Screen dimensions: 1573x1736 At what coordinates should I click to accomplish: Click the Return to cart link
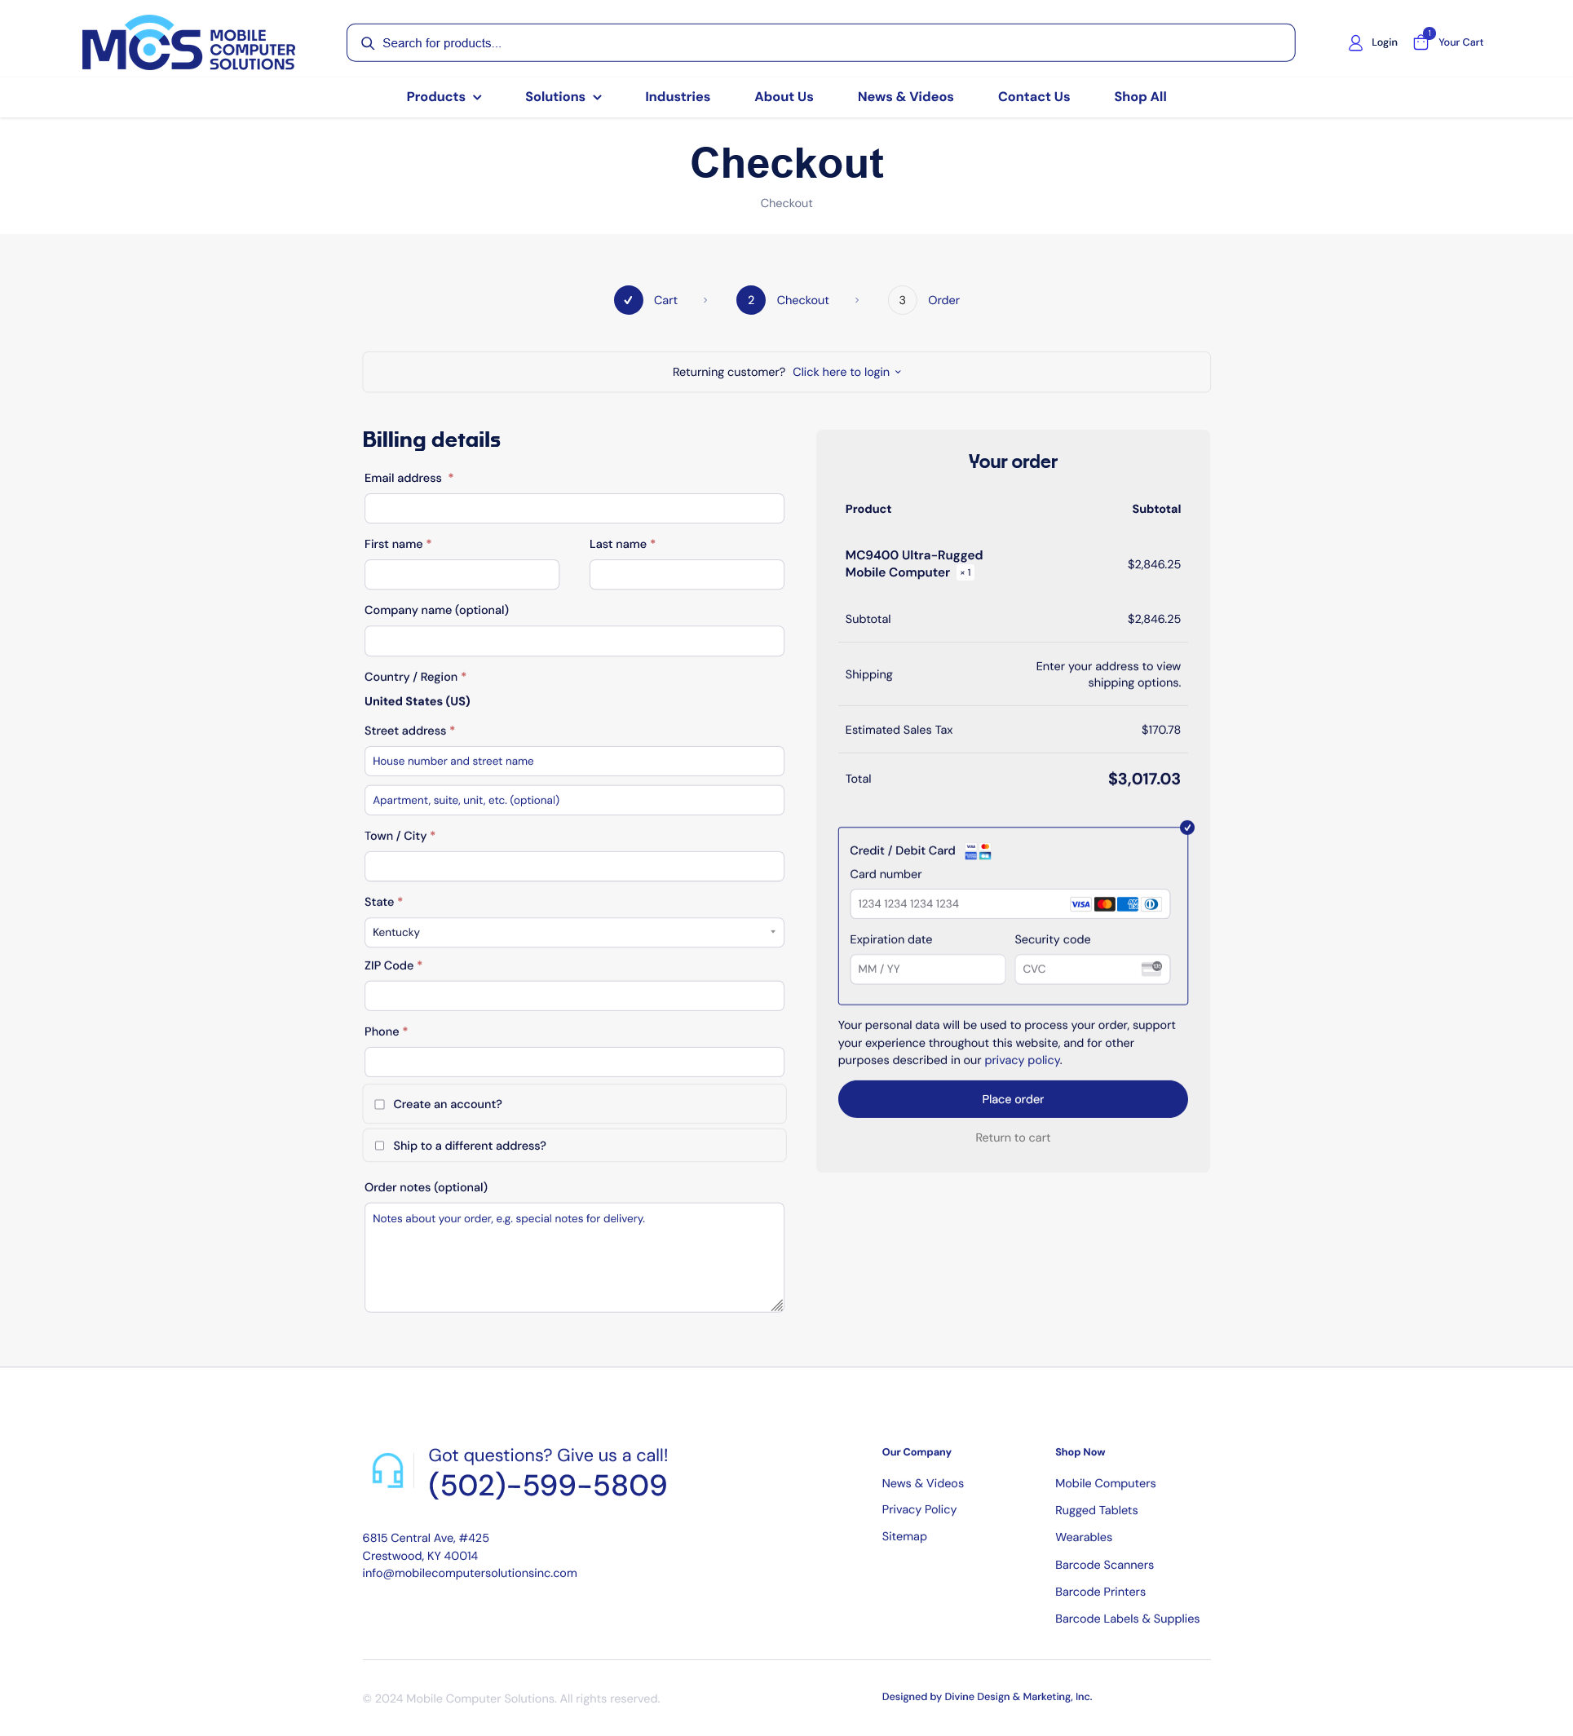pyautogui.click(x=1014, y=1137)
